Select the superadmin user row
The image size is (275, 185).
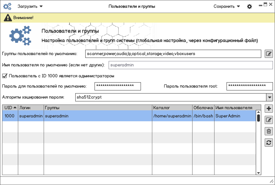click(x=103, y=116)
